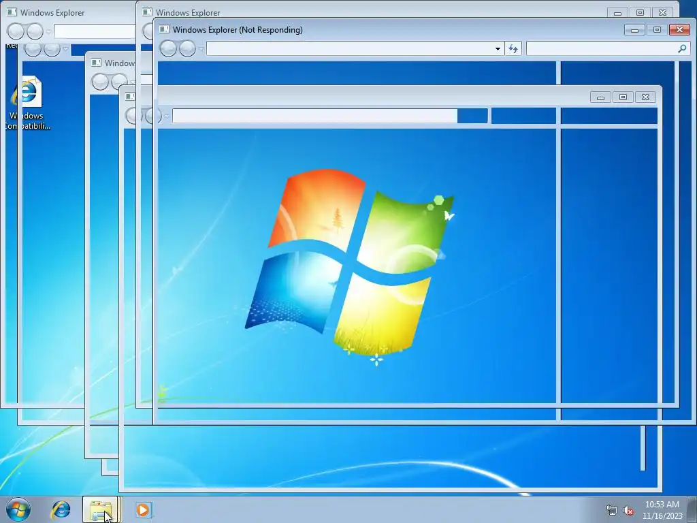Focus the top-left corner Windows Explorer address bar
Screen dimensions: 697x523
click(x=95, y=31)
